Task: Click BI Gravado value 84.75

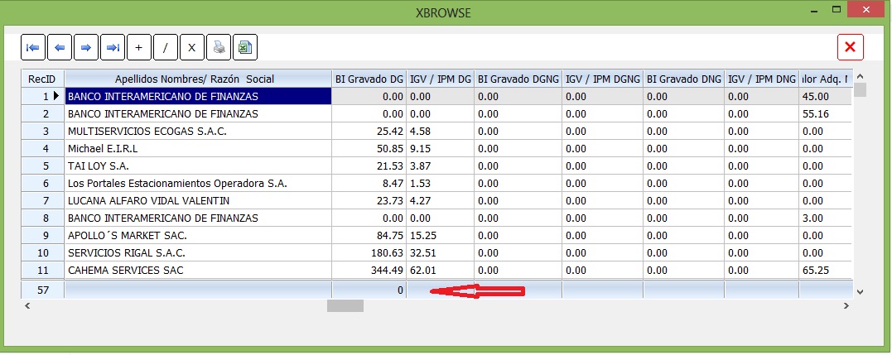Action: [390, 235]
